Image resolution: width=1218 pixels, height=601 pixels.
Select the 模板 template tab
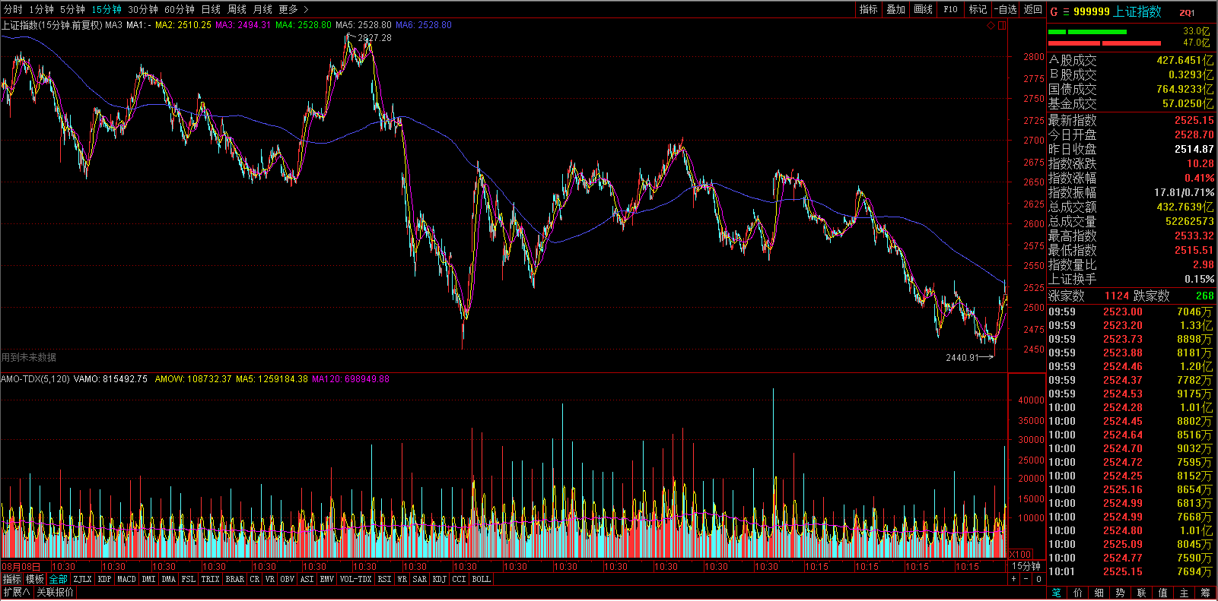[35, 579]
